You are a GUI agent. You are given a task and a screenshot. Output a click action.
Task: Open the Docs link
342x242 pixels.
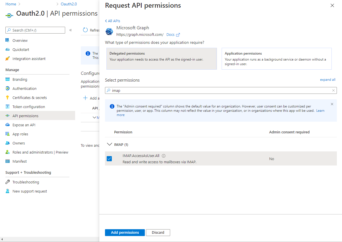pos(170,35)
